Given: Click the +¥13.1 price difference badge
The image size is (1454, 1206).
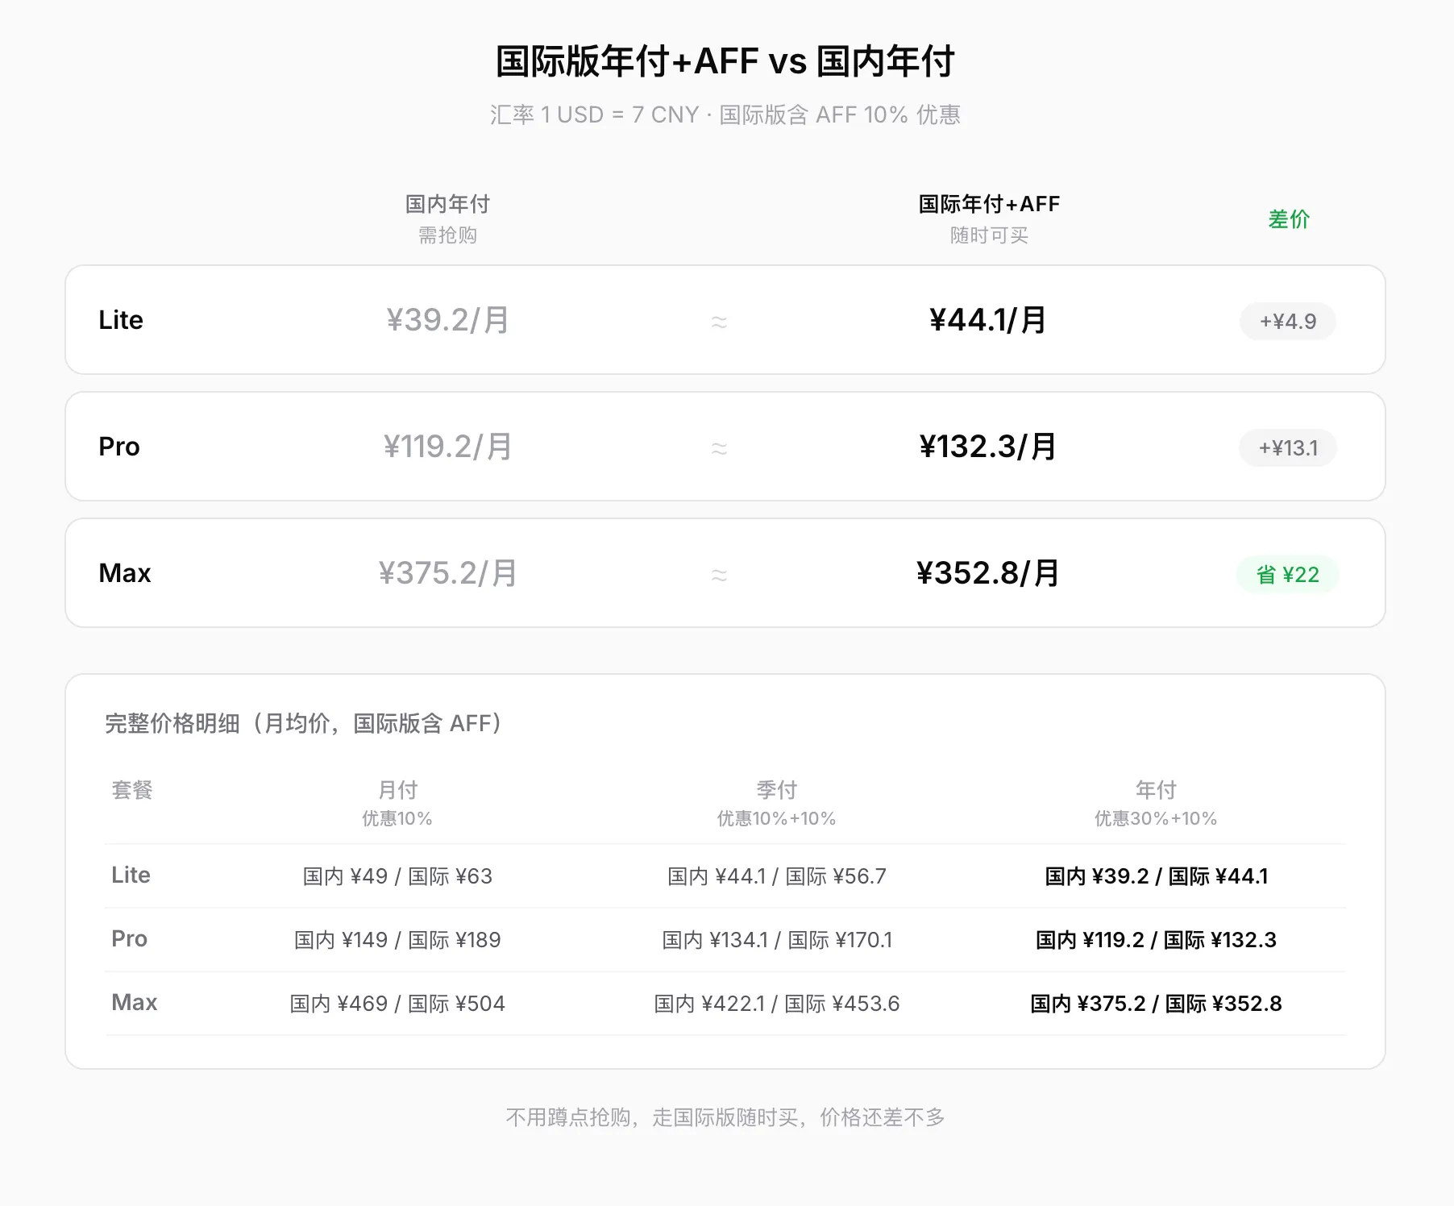Looking at the screenshot, I should click(x=1287, y=448).
